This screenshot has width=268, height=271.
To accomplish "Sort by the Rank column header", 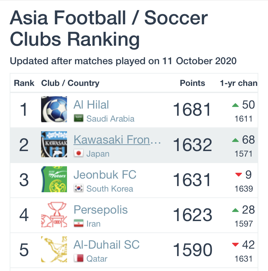I will tap(24, 83).
